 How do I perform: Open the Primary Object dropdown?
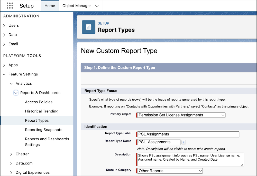(x=181, y=115)
